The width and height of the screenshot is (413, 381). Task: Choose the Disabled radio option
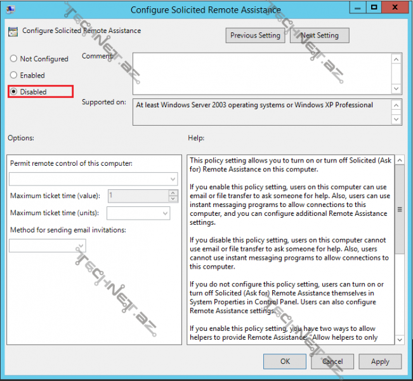coord(14,92)
